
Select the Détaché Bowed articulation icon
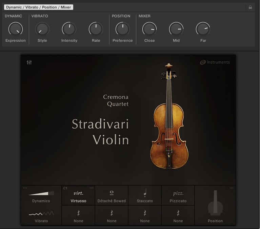[112, 193]
